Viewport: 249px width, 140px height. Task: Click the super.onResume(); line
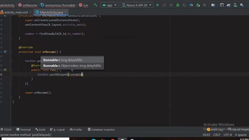pyautogui.click(x=38, y=93)
